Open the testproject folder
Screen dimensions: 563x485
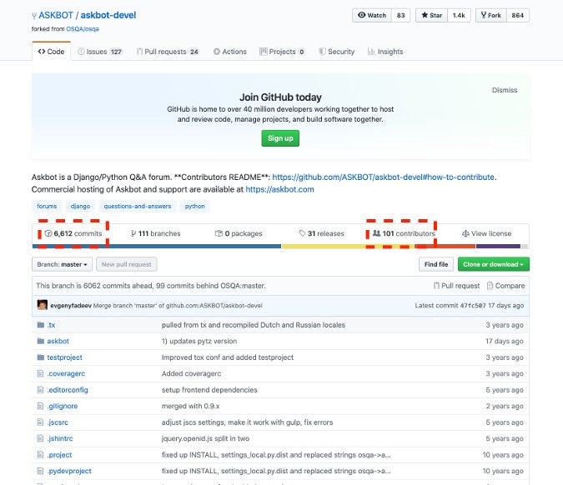[x=64, y=357]
